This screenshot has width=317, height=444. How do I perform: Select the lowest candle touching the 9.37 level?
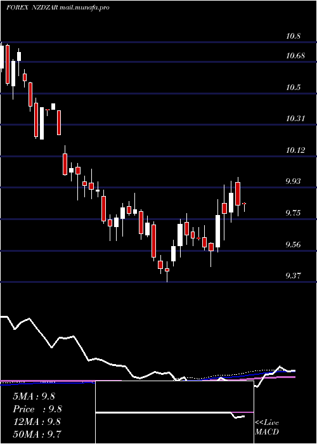click(x=167, y=270)
